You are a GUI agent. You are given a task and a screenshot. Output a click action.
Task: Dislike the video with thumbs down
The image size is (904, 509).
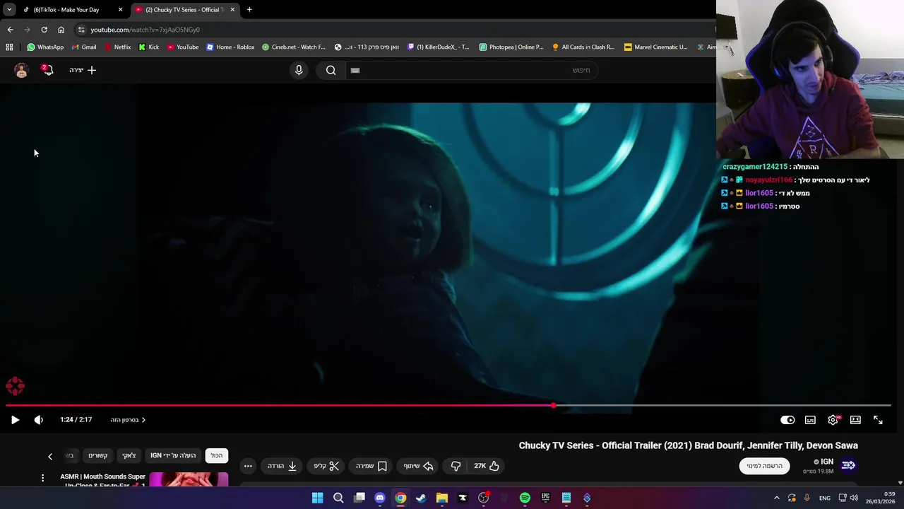pyautogui.click(x=456, y=466)
